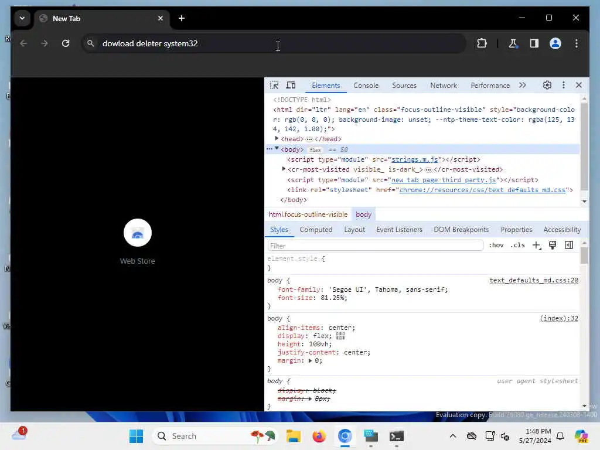Screen dimensions: 600x450
Task: Open text_defaults_md.css:20 source link
Action: click(x=533, y=280)
